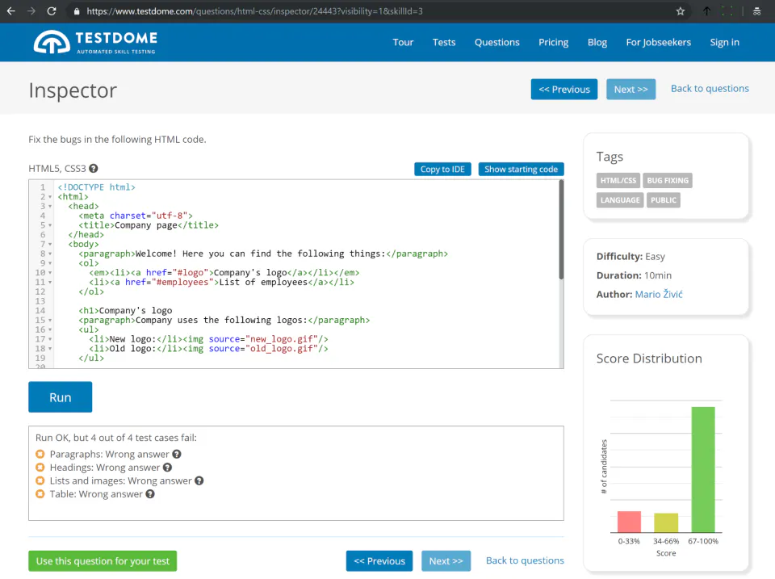Click bottom Back to questions link

tap(525, 560)
